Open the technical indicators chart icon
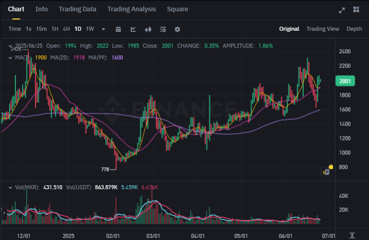This screenshot has width=369, height=240. pyautogui.click(x=133, y=29)
